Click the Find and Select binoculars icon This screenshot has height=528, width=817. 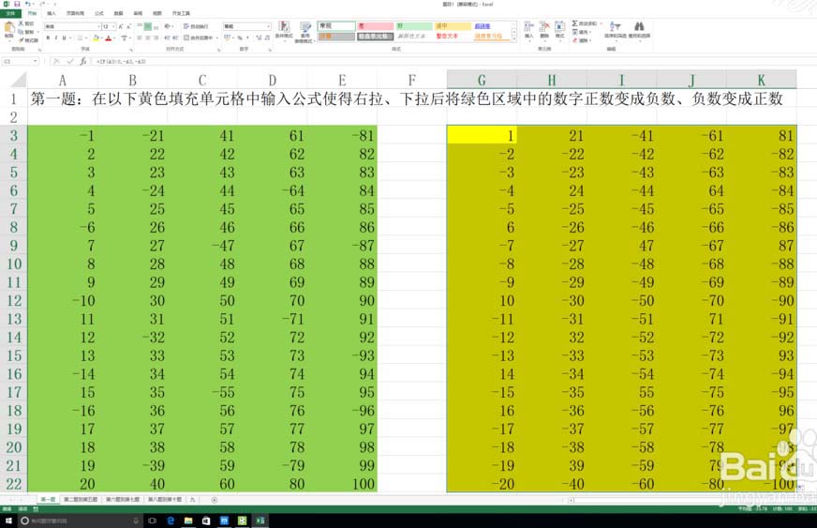[639, 29]
